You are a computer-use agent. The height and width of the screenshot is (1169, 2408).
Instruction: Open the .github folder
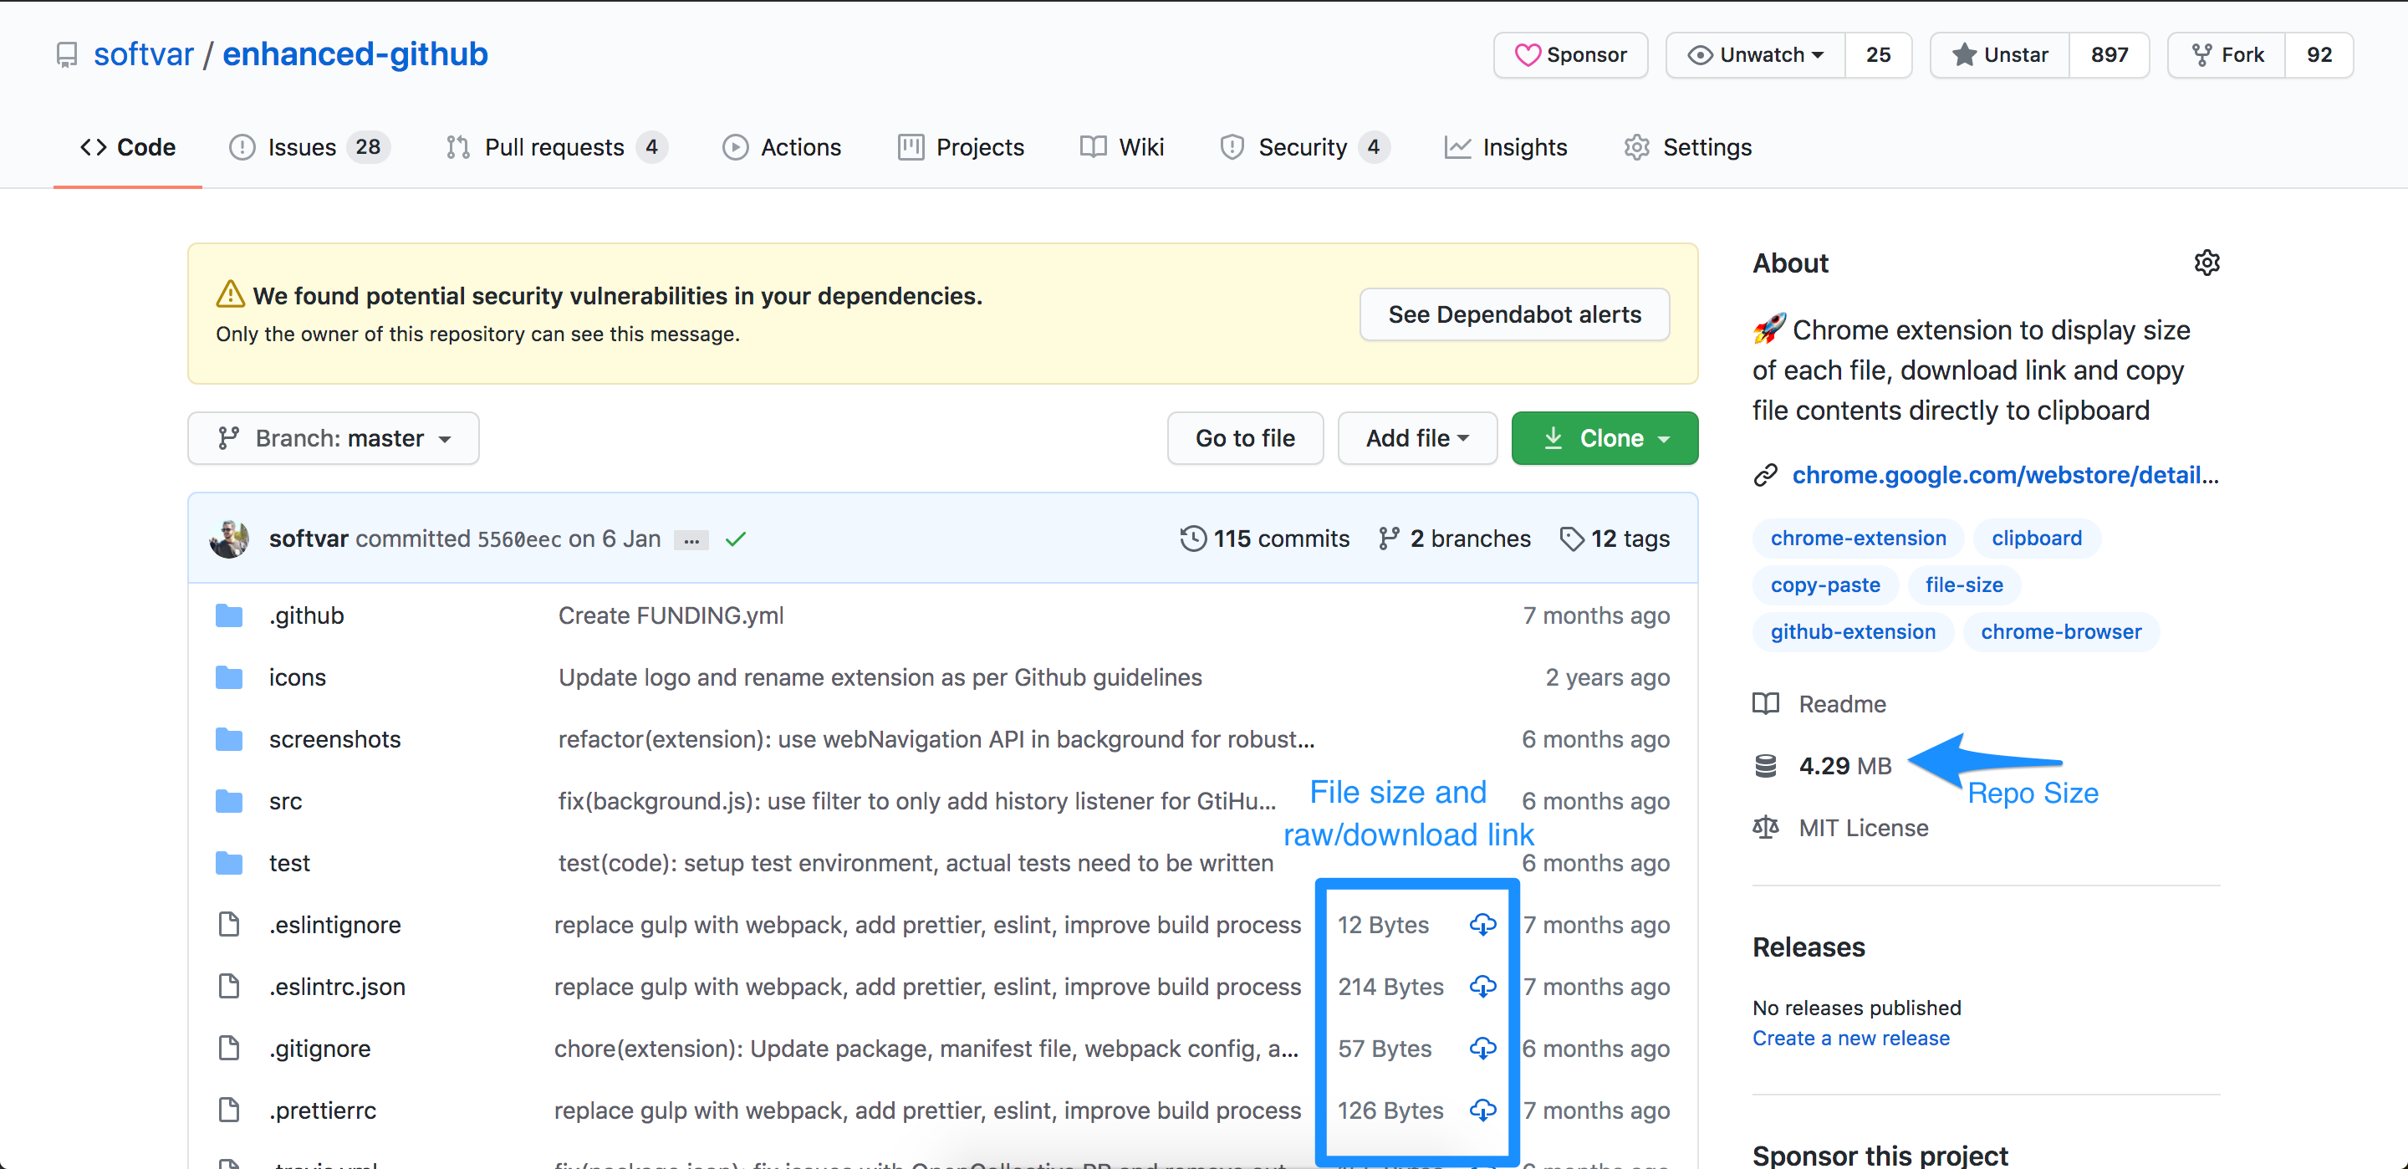306,615
